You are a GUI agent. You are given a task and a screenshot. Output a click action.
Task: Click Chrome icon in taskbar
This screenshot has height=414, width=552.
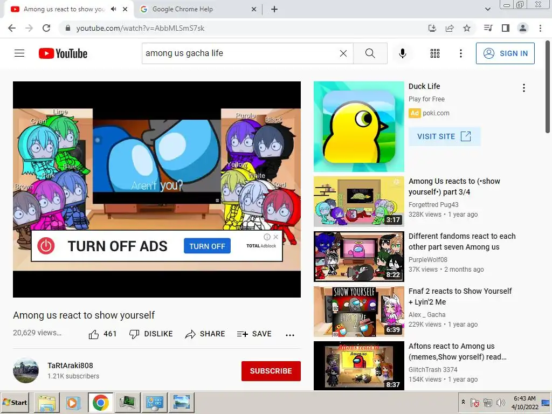point(100,402)
